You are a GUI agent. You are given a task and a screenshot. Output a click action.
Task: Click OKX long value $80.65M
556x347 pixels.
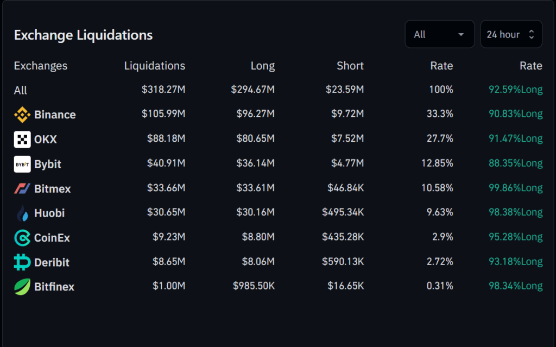click(255, 138)
